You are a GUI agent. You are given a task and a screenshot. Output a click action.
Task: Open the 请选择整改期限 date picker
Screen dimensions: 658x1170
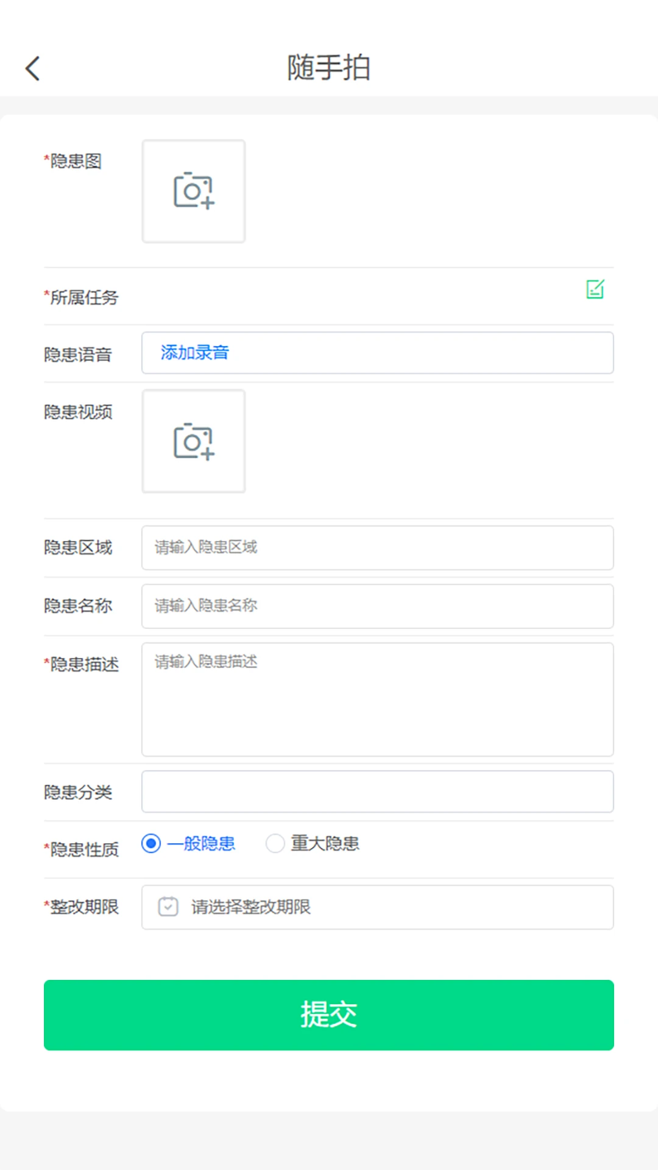[390, 907]
